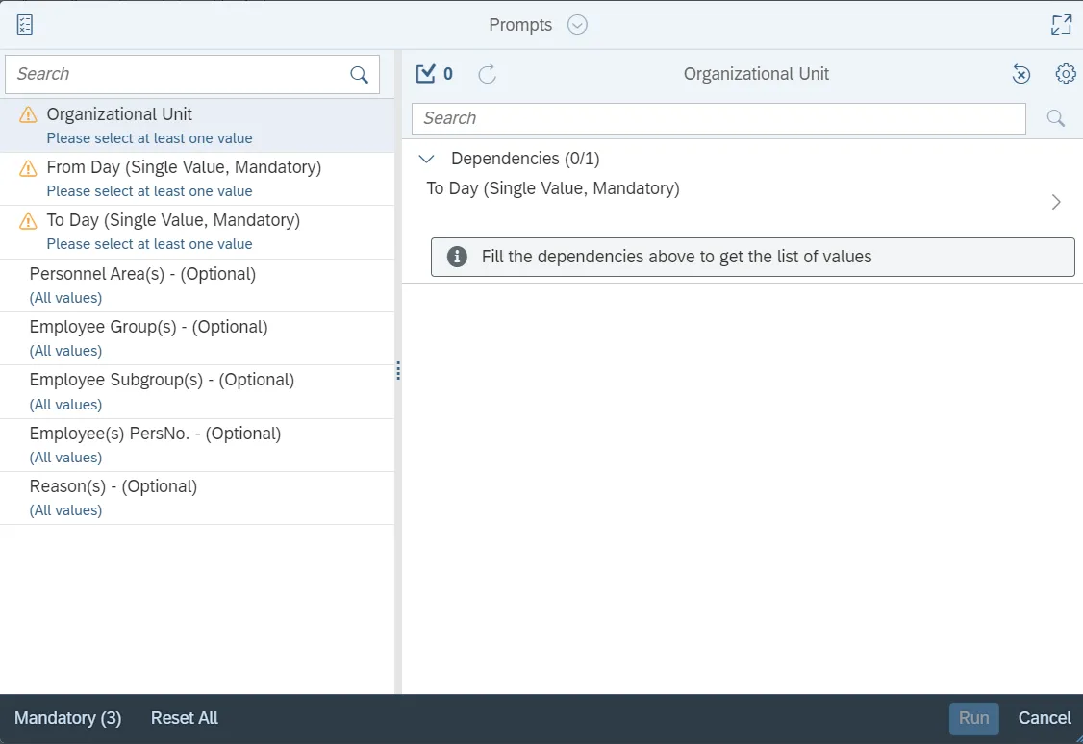
Task: Click the magnifier icon in left search box
Action: [x=360, y=75]
